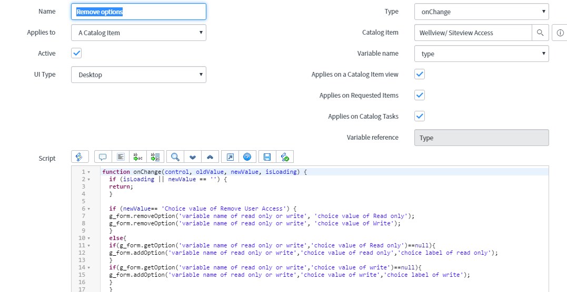Collapse code fold at line 11
Screen dimensions: 567x292
click(x=89, y=245)
